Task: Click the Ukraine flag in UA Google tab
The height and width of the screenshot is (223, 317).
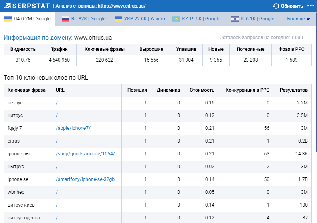Action: pos(8,19)
